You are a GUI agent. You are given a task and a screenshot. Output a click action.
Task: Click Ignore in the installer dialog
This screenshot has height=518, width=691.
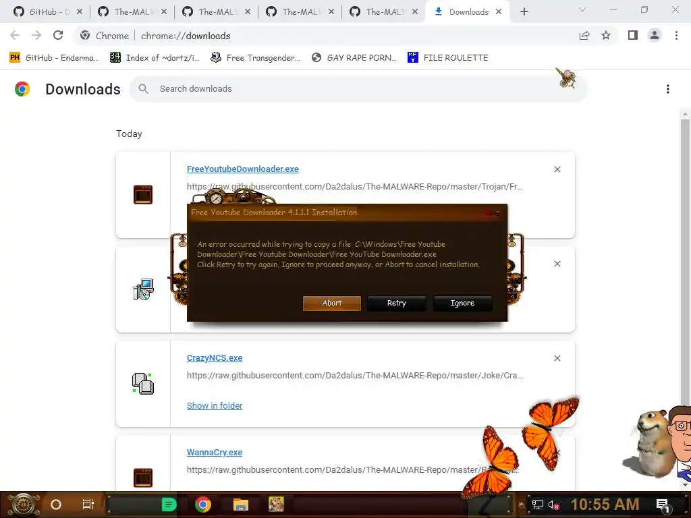pyautogui.click(x=462, y=303)
